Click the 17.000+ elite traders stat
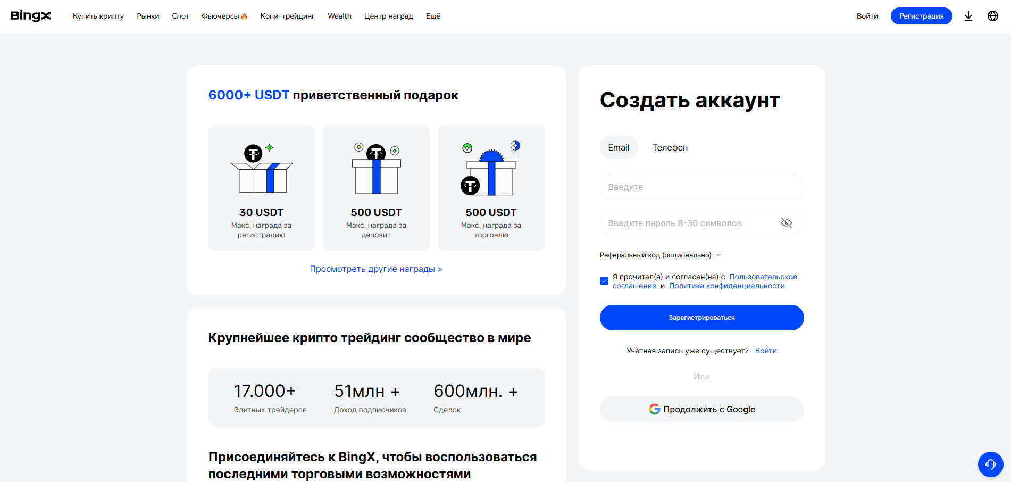 click(x=270, y=397)
